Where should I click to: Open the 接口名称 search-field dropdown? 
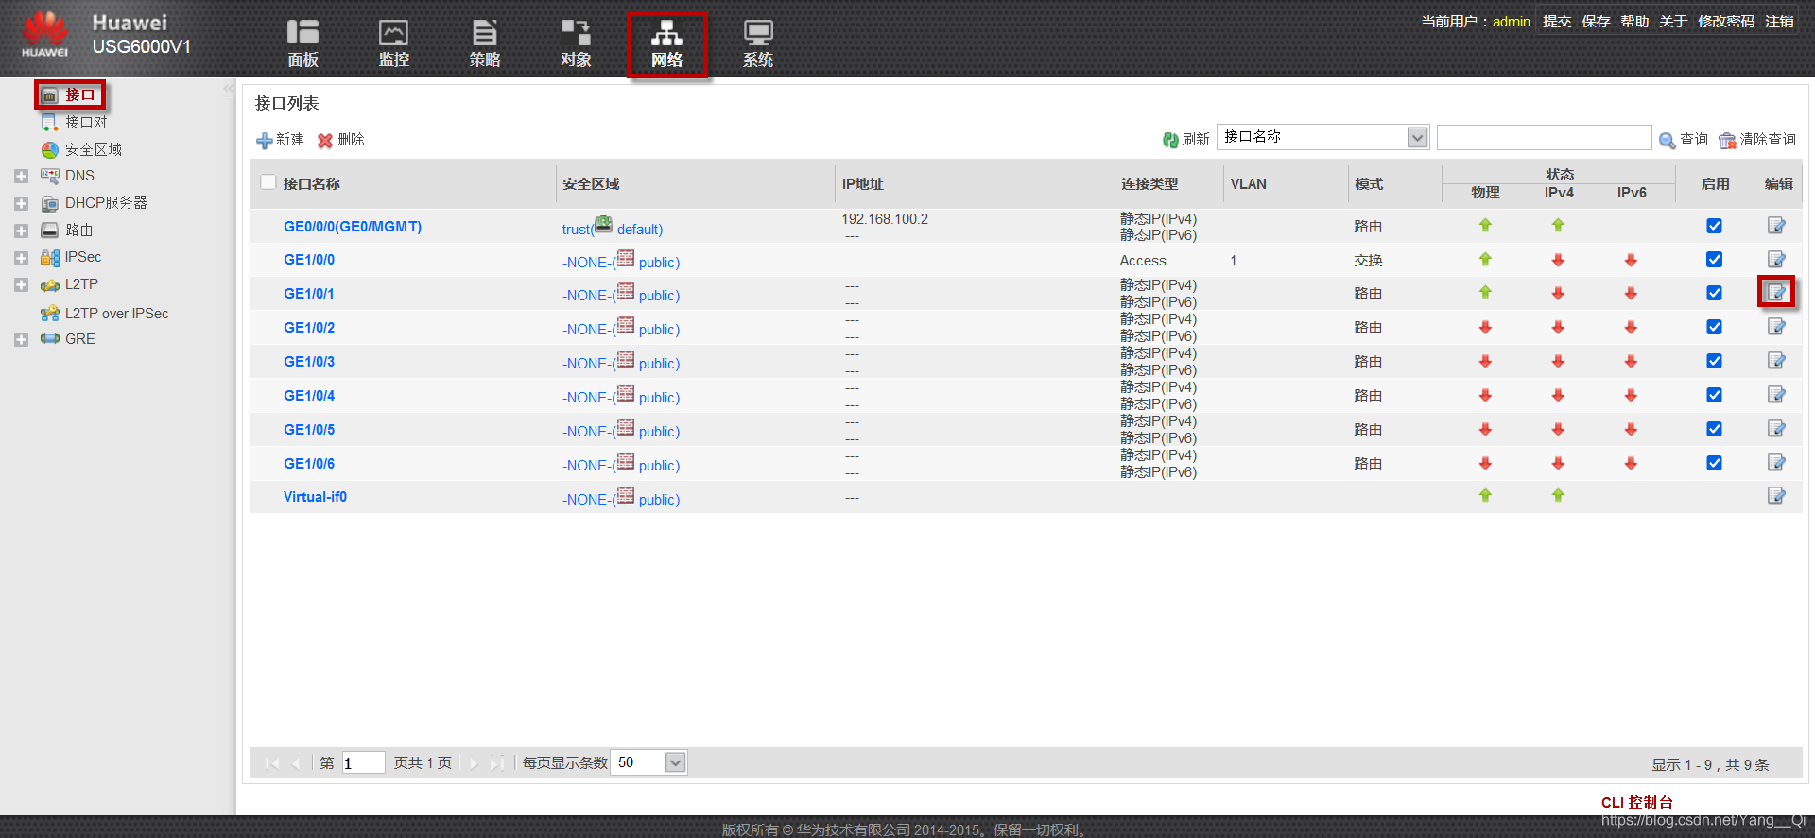[1417, 137]
